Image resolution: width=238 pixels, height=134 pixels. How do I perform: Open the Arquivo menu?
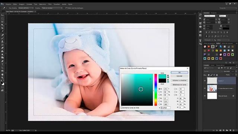8,4
